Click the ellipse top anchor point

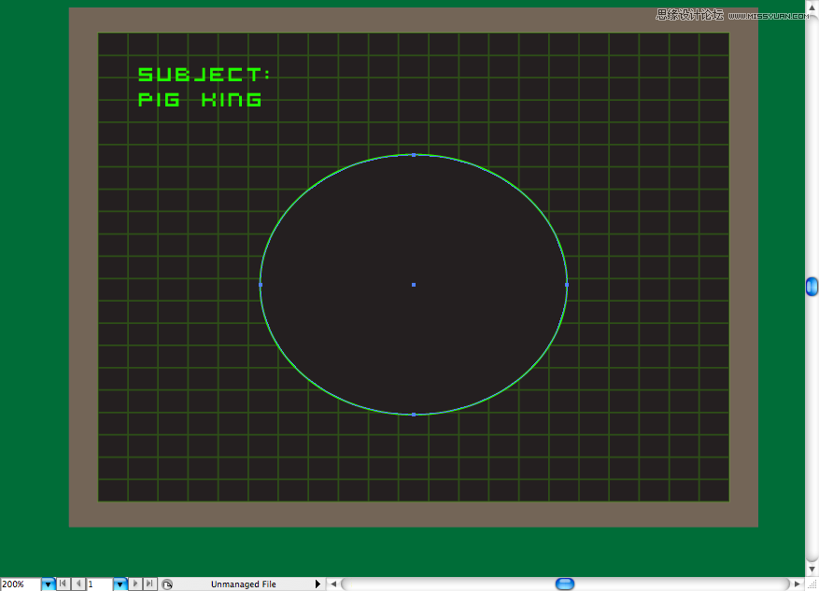(414, 155)
